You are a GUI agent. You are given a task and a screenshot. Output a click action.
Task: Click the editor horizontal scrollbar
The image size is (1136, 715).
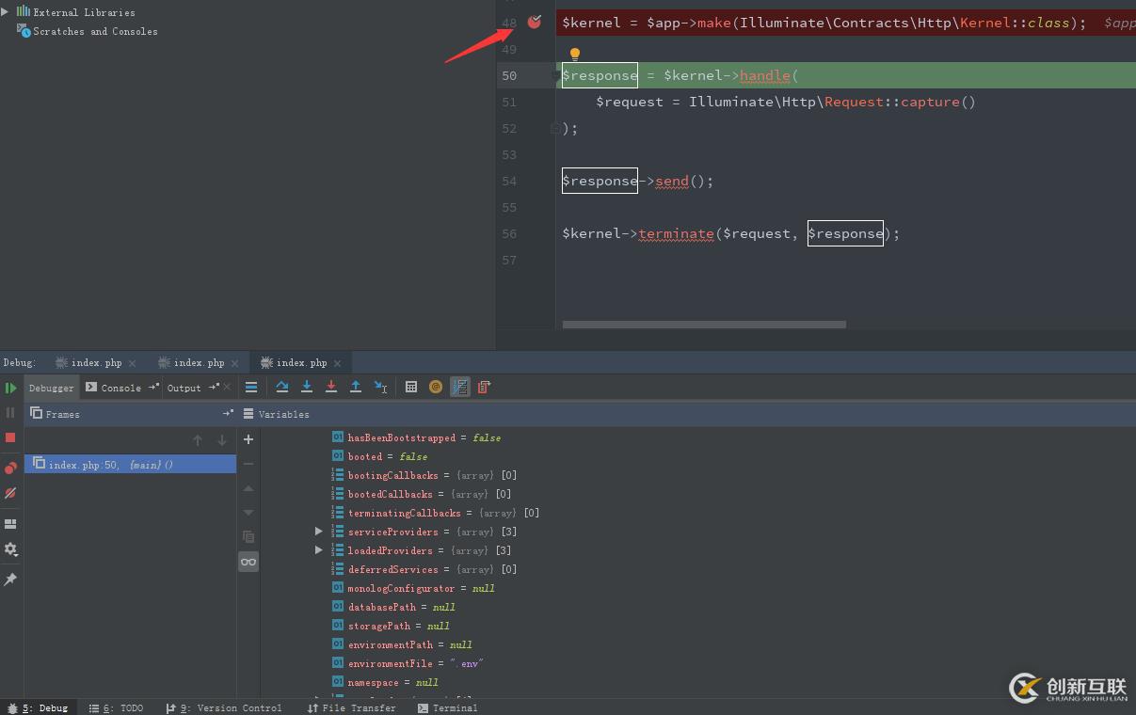point(704,325)
